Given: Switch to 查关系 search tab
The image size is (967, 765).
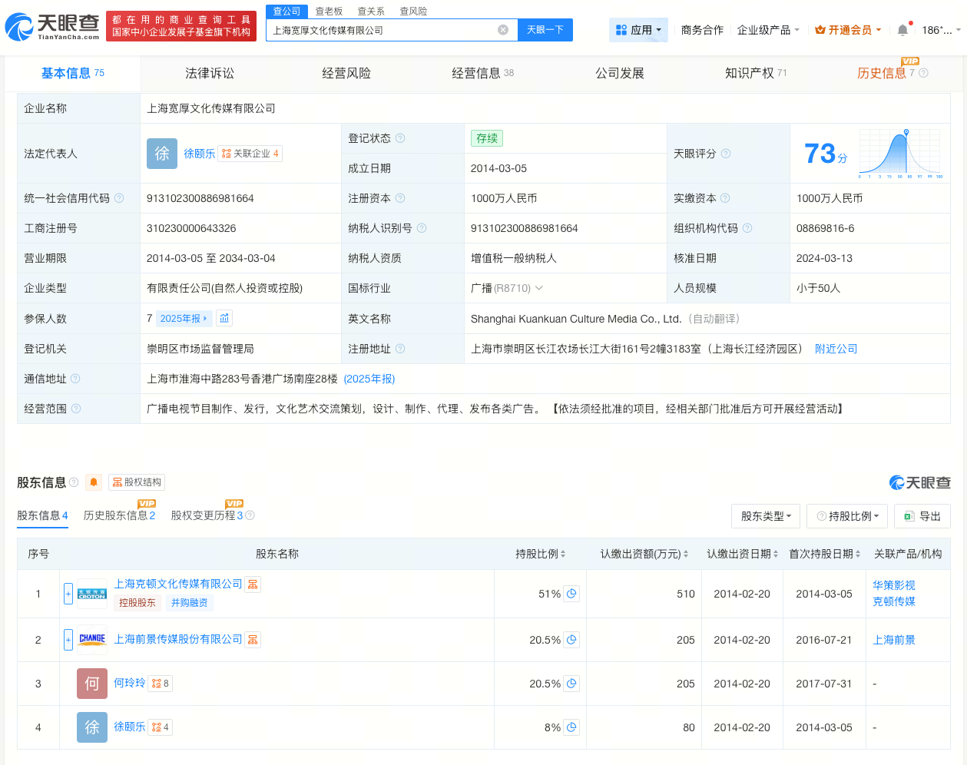Looking at the screenshot, I should coord(371,11).
